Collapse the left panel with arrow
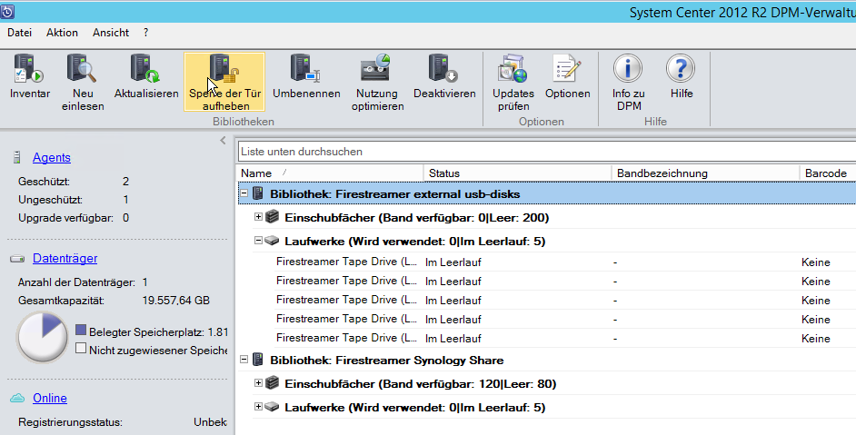This screenshot has height=435, width=856. click(224, 141)
